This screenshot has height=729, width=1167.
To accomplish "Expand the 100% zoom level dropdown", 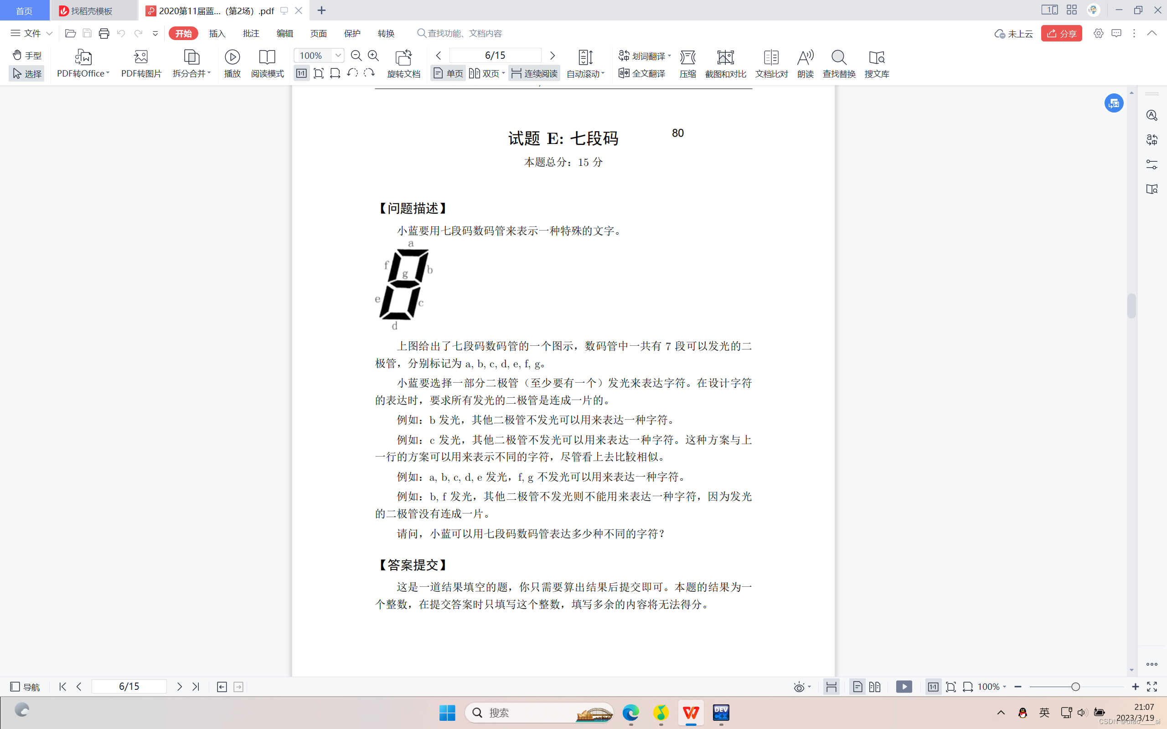I will coord(338,56).
